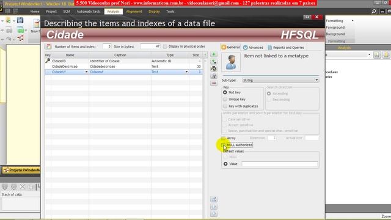
Task: Click the insert-item icon below the green plus
Action: click(214, 61)
